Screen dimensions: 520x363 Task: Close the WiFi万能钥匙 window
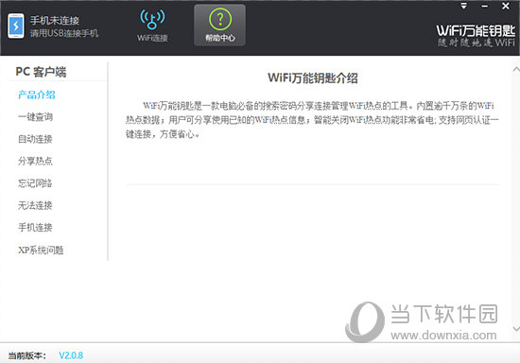click(506, 6)
